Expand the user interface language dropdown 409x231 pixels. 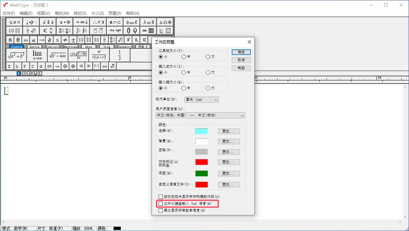click(200, 115)
